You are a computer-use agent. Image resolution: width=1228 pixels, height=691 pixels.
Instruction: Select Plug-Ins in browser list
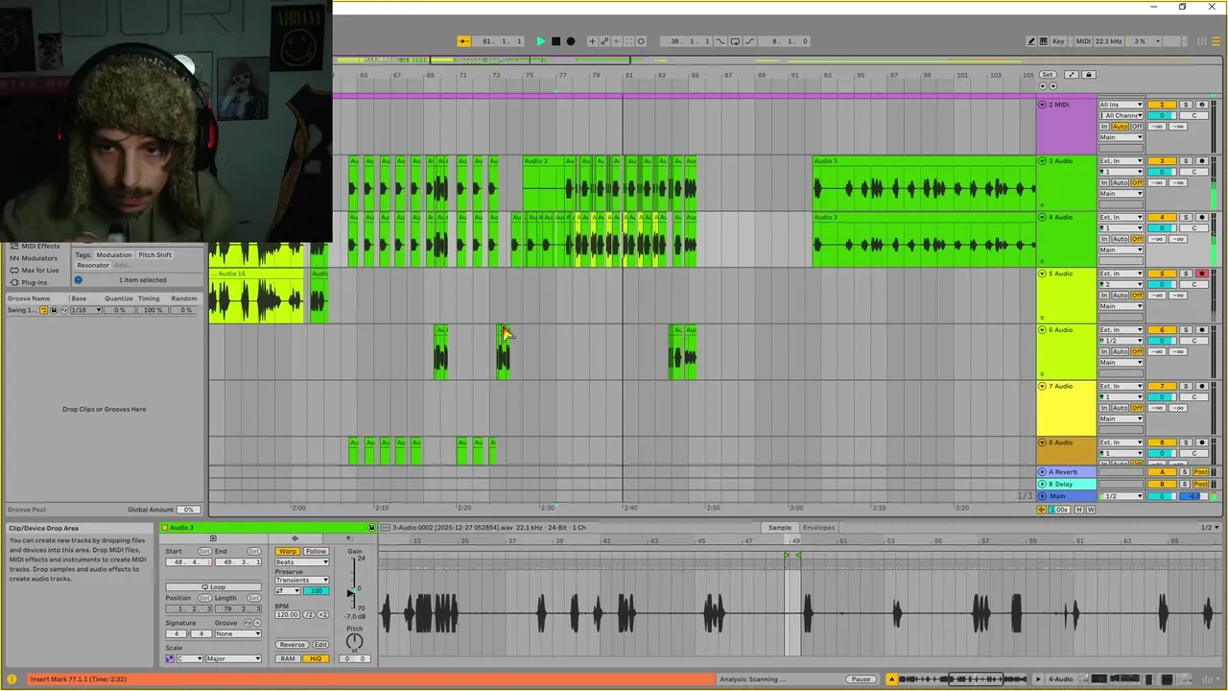[x=35, y=282]
